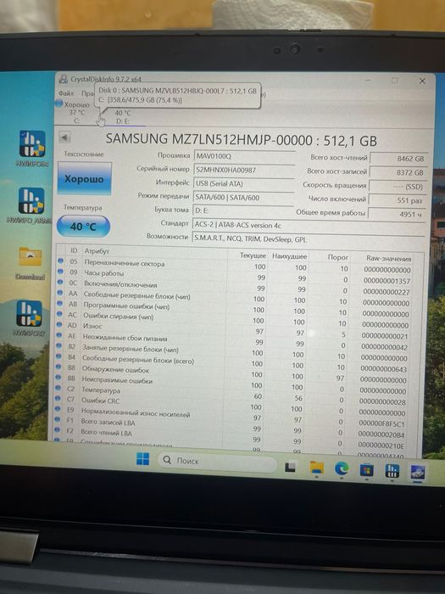Screen dimensions: 445x594
Task: Click the Наихудшее column header
Action: pyautogui.click(x=290, y=256)
